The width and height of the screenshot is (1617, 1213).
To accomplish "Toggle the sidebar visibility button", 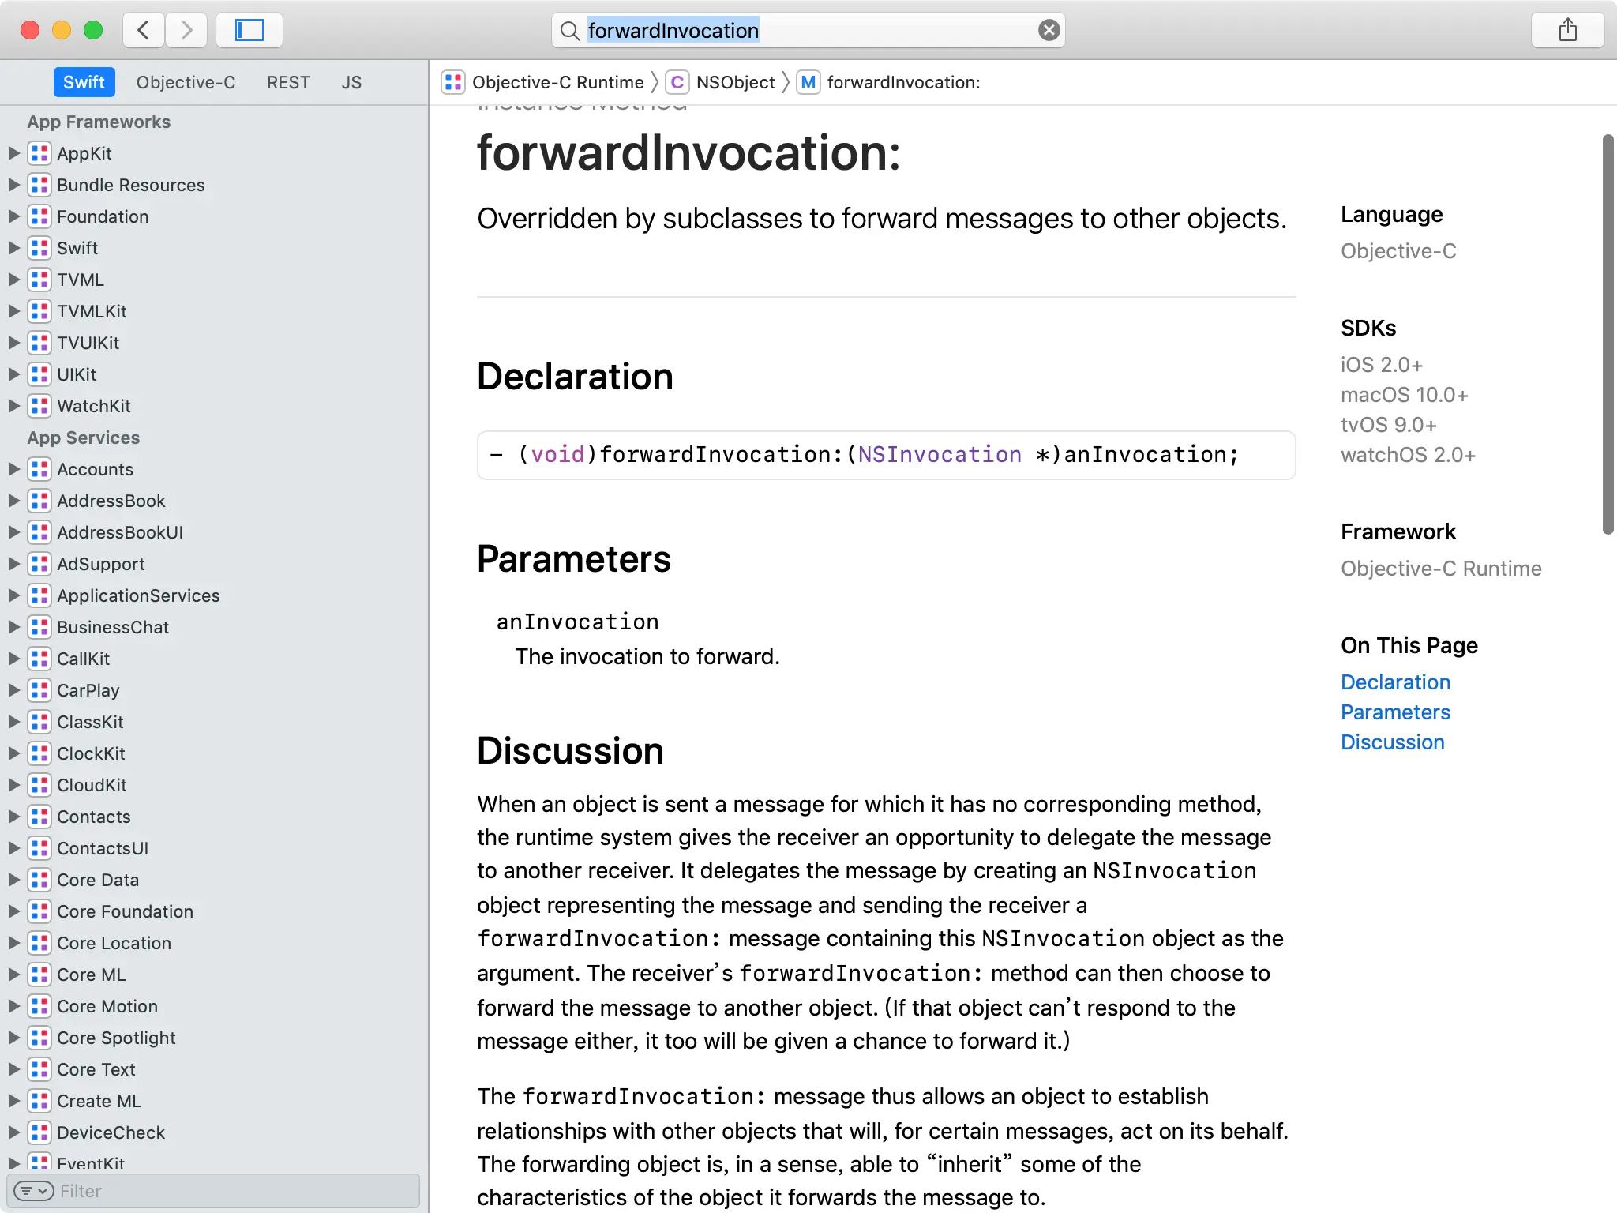I will [x=249, y=31].
